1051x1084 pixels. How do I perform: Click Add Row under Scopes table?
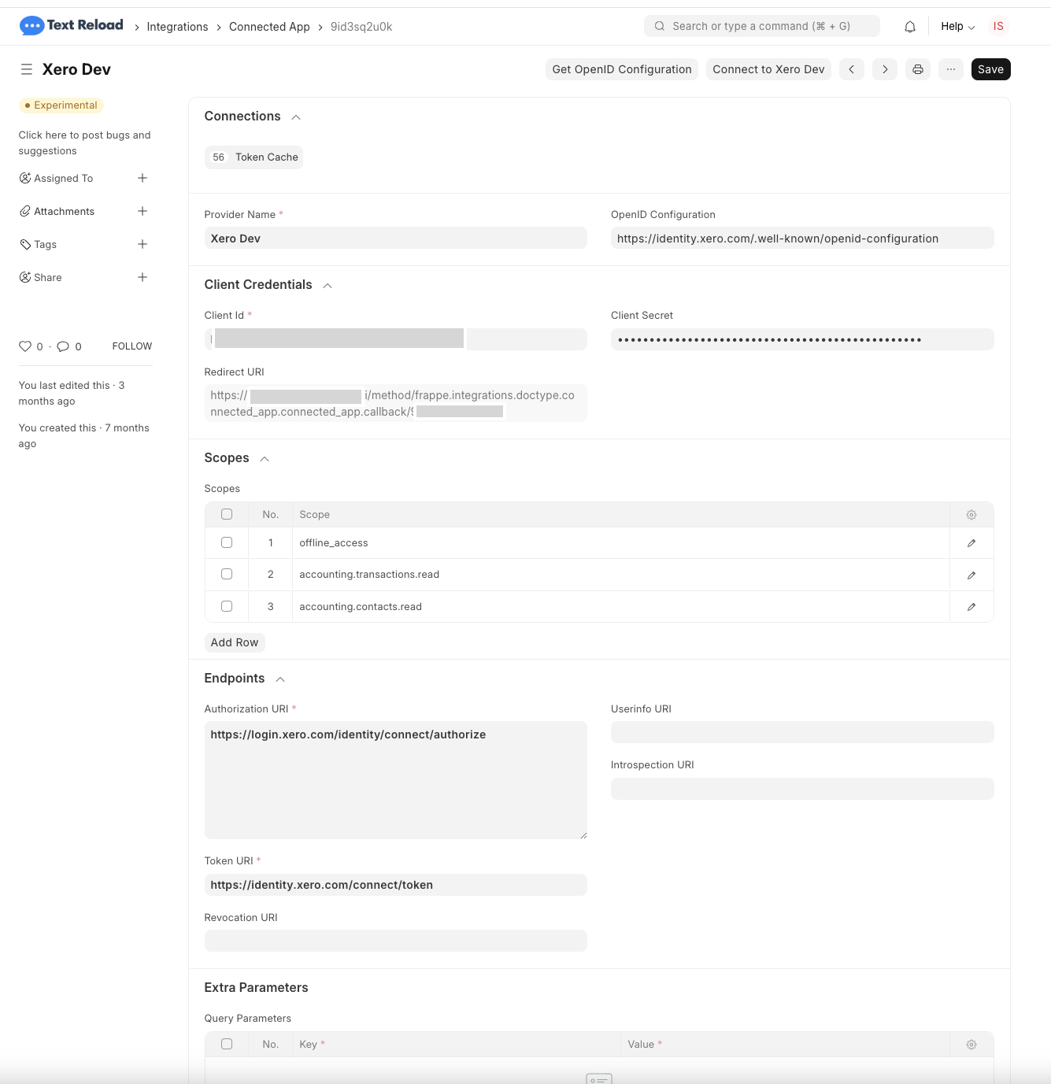(x=234, y=642)
